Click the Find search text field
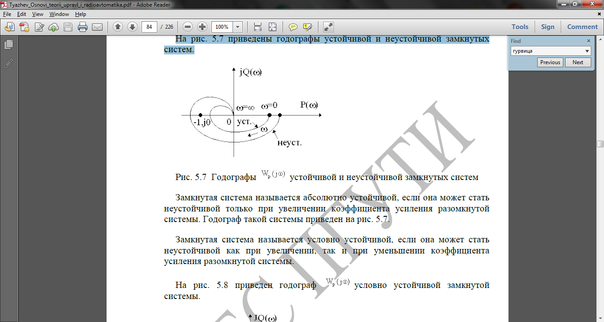The width and height of the screenshot is (604, 322). [x=547, y=51]
